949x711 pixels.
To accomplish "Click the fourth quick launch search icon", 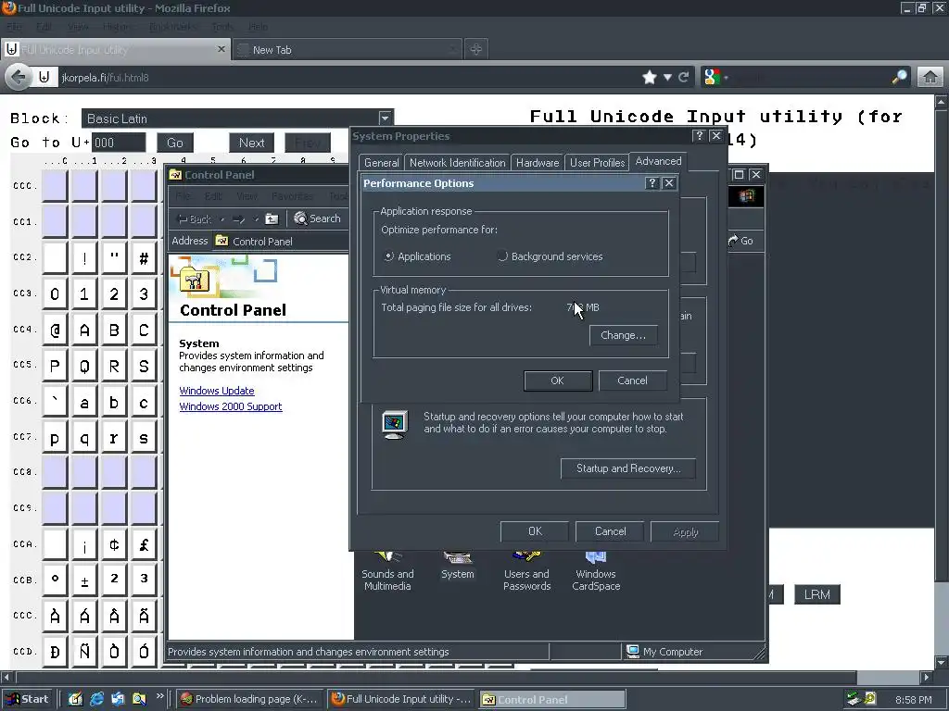I will click(139, 699).
